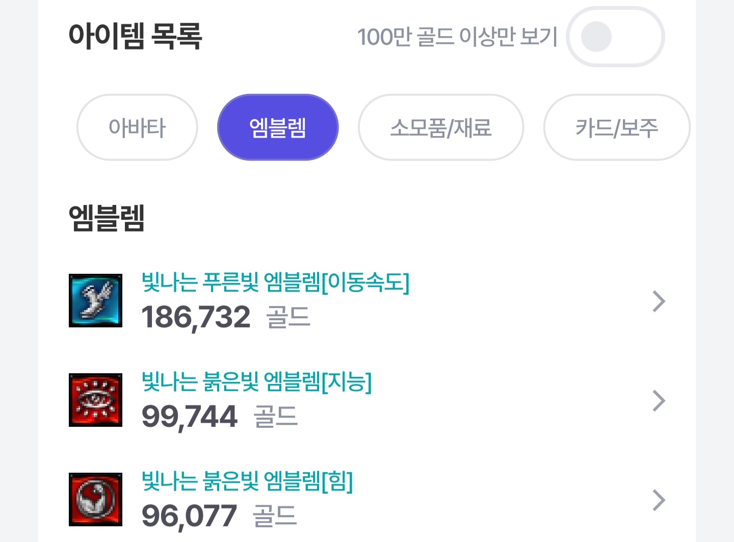Open 빛나는 붉은빛 엠블렘[힘] link
Screen dimensions: 734x542
[x=247, y=481]
